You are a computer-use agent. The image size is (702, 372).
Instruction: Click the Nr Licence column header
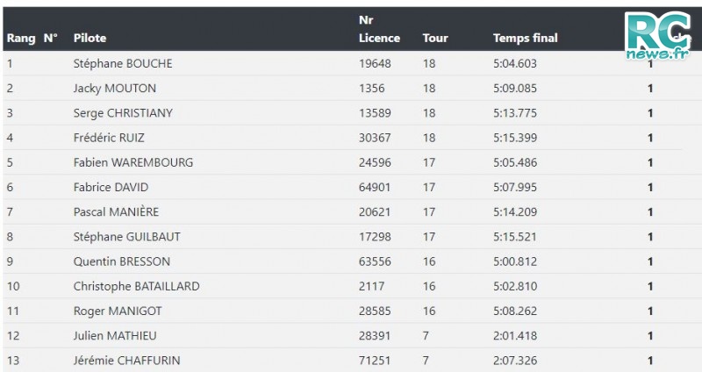379,29
